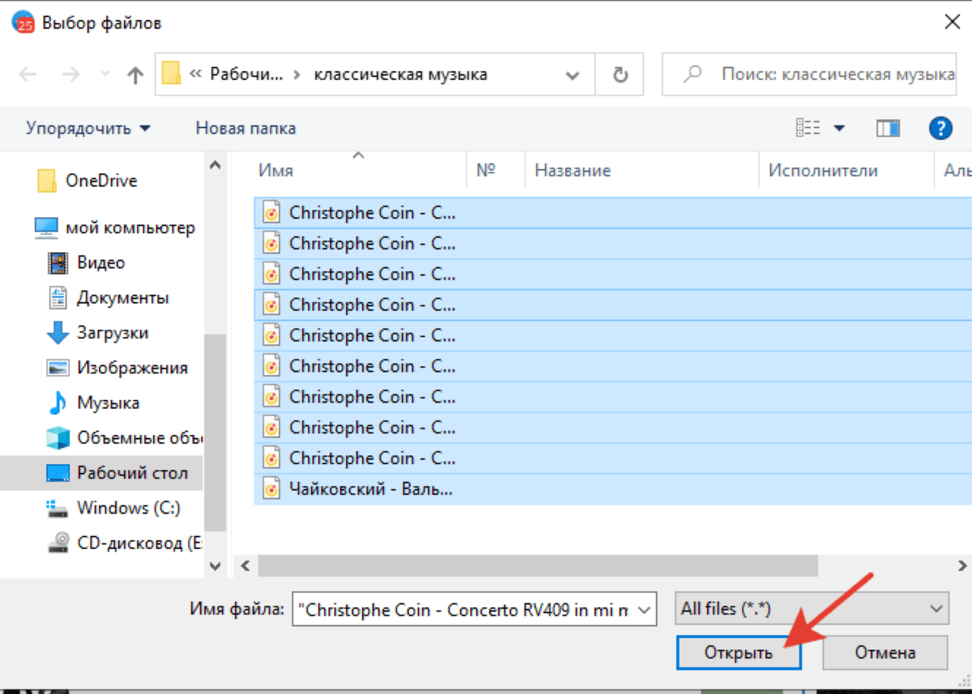Open the Упорядочить menu
This screenshot has height=694, width=972.
(x=87, y=128)
